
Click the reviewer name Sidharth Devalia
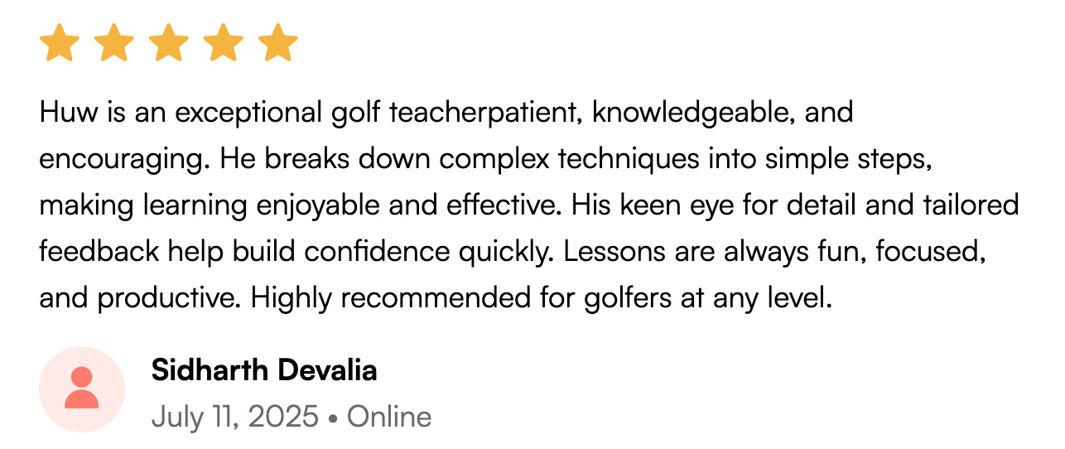[x=264, y=370]
